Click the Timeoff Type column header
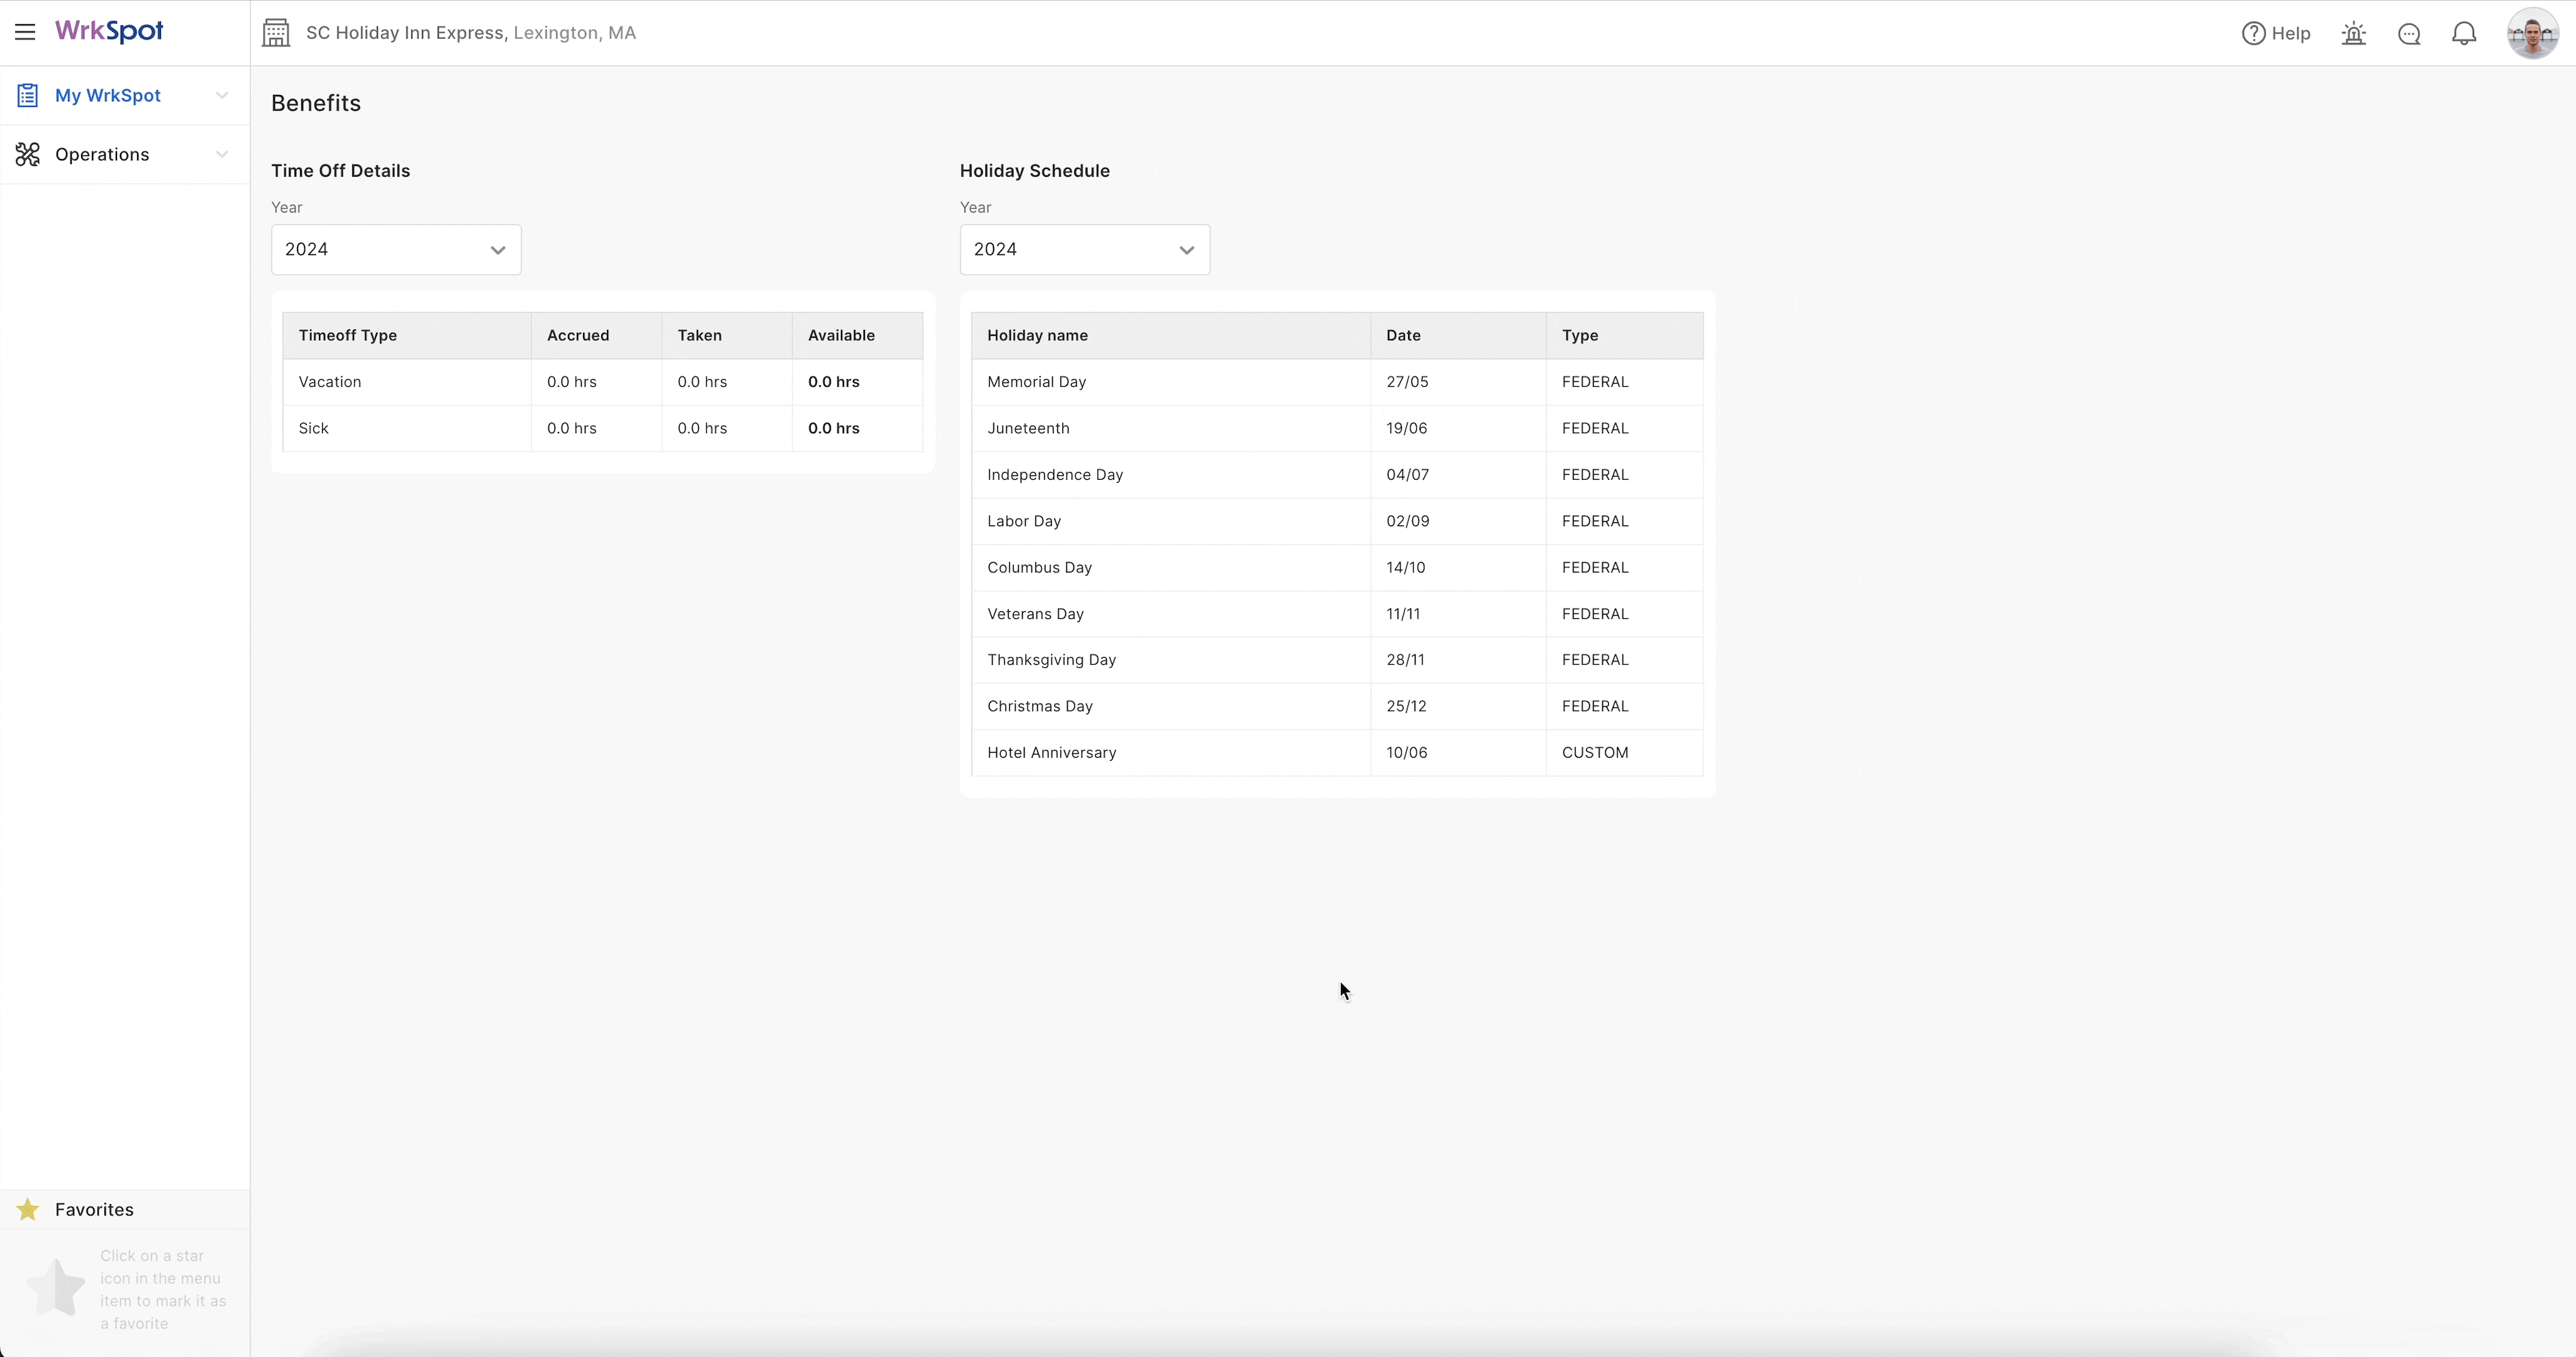Image resolution: width=2576 pixels, height=1357 pixels. point(407,335)
